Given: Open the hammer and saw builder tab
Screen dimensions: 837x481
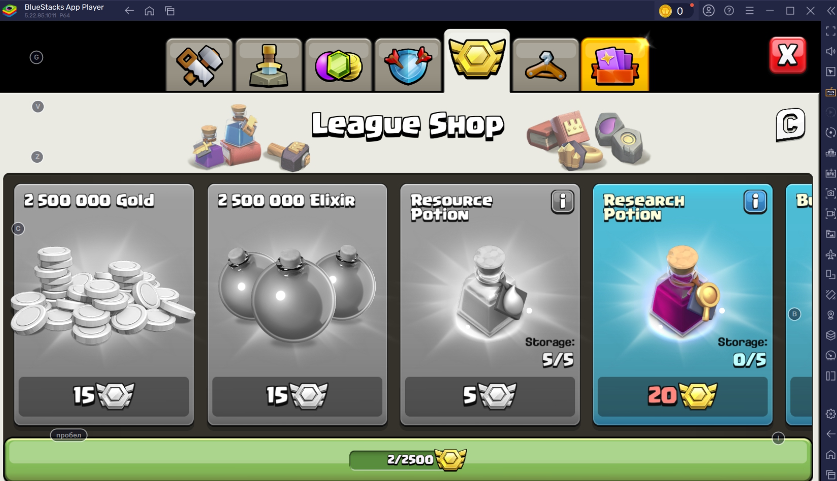Looking at the screenshot, I should [199, 65].
